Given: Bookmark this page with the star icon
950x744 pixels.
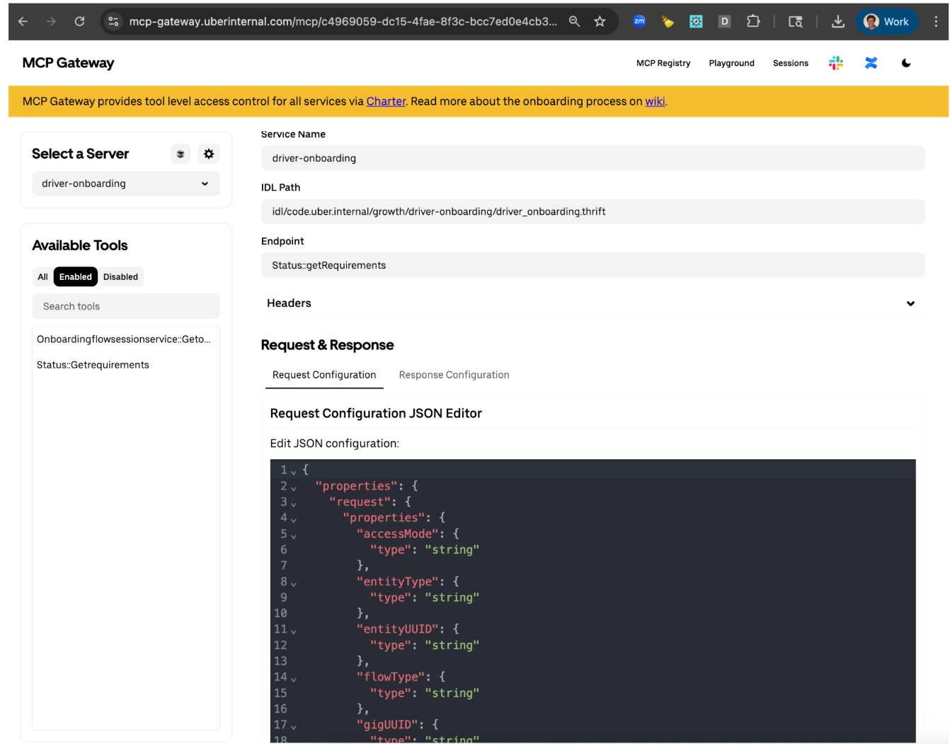Looking at the screenshot, I should pos(600,21).
